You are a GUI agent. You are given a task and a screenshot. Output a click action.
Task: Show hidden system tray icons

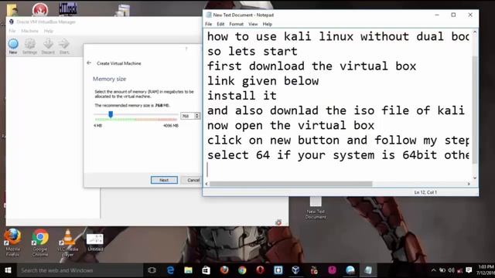pyautogui.click(x=433, y=270)
